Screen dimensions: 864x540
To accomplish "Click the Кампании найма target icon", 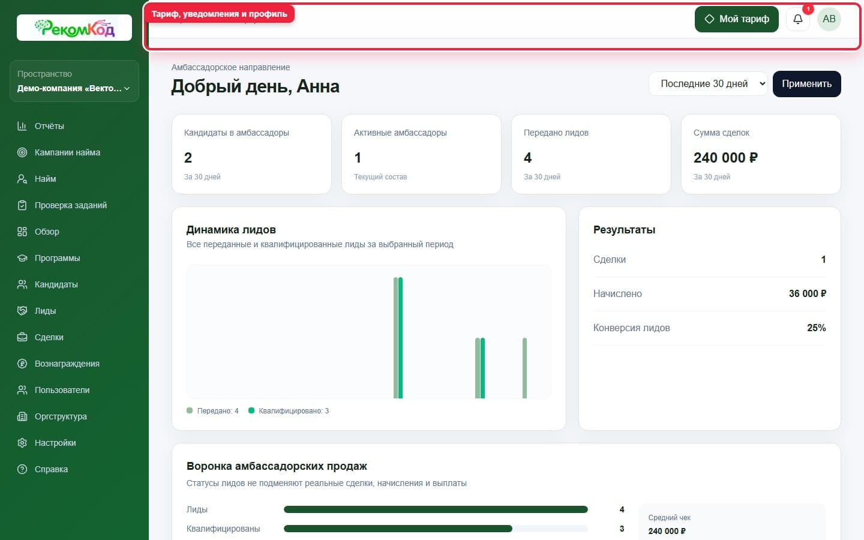I will [22, 152].
